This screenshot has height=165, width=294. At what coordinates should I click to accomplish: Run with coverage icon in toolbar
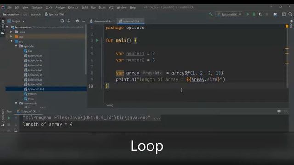[260, 14]
